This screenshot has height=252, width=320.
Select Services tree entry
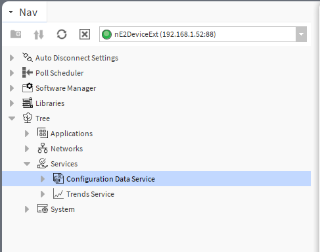click(x=64, y=164)
